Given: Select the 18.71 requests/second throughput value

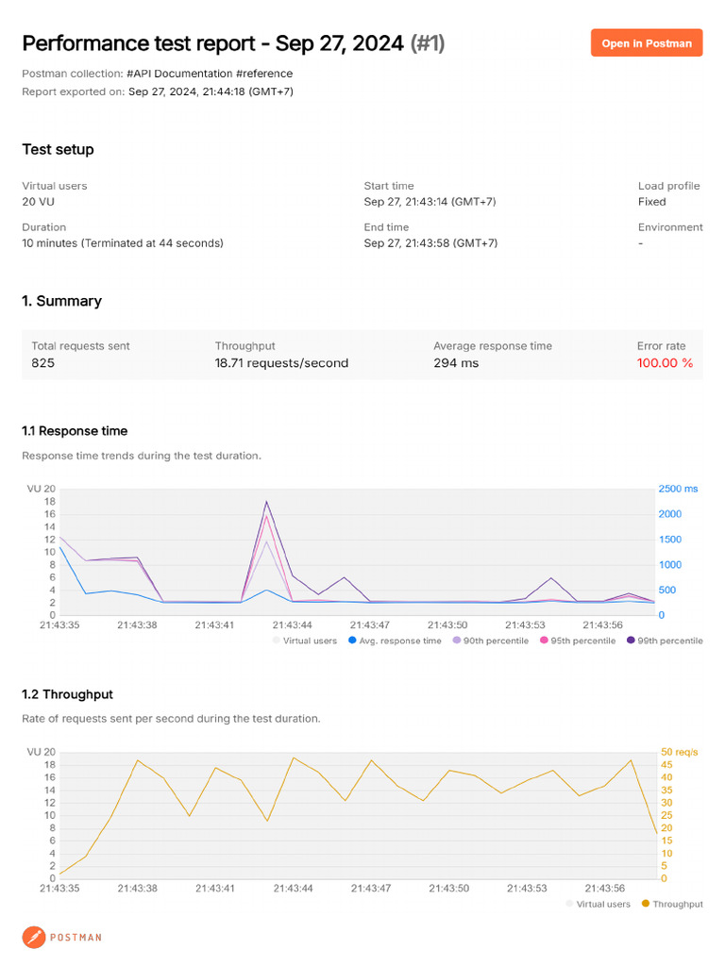Looking at the screenshot, I should (x=281, y=363).
